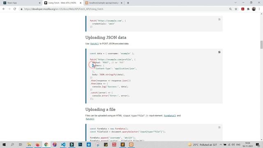
Task: Reload the MDN page
Action: tap(15, 9)
